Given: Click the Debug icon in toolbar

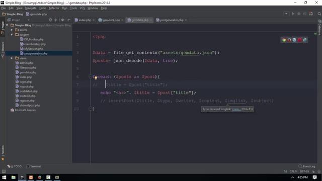Looking at the screenshot, I should click(x=299, y=14).
